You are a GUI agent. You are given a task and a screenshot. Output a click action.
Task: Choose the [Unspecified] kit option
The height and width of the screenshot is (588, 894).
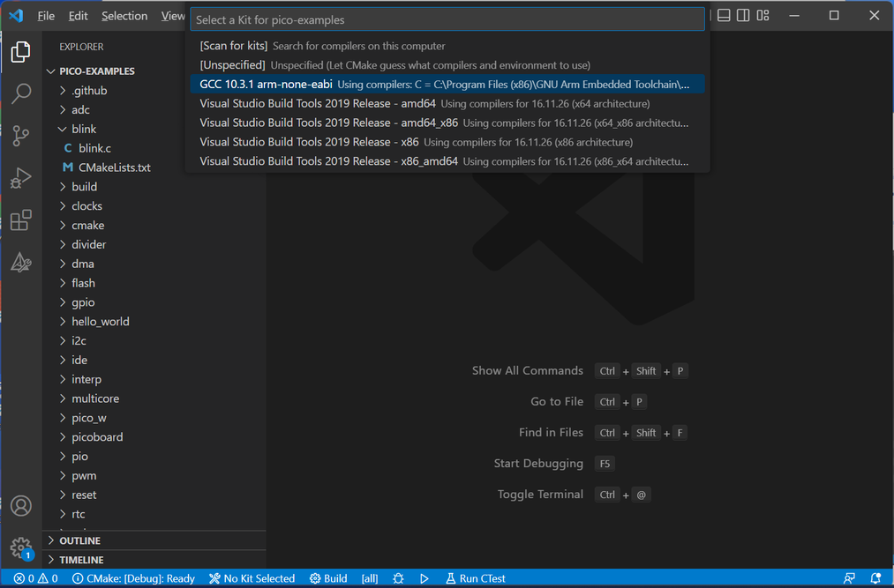pyautogui.click(x=447, y=65)
